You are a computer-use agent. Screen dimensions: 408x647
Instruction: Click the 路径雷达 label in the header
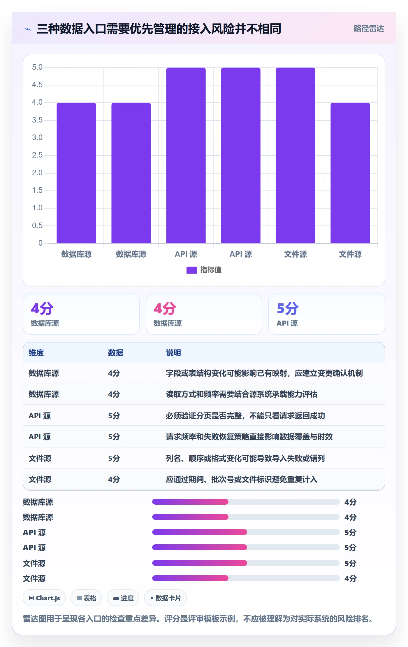[x=369, y=29]
